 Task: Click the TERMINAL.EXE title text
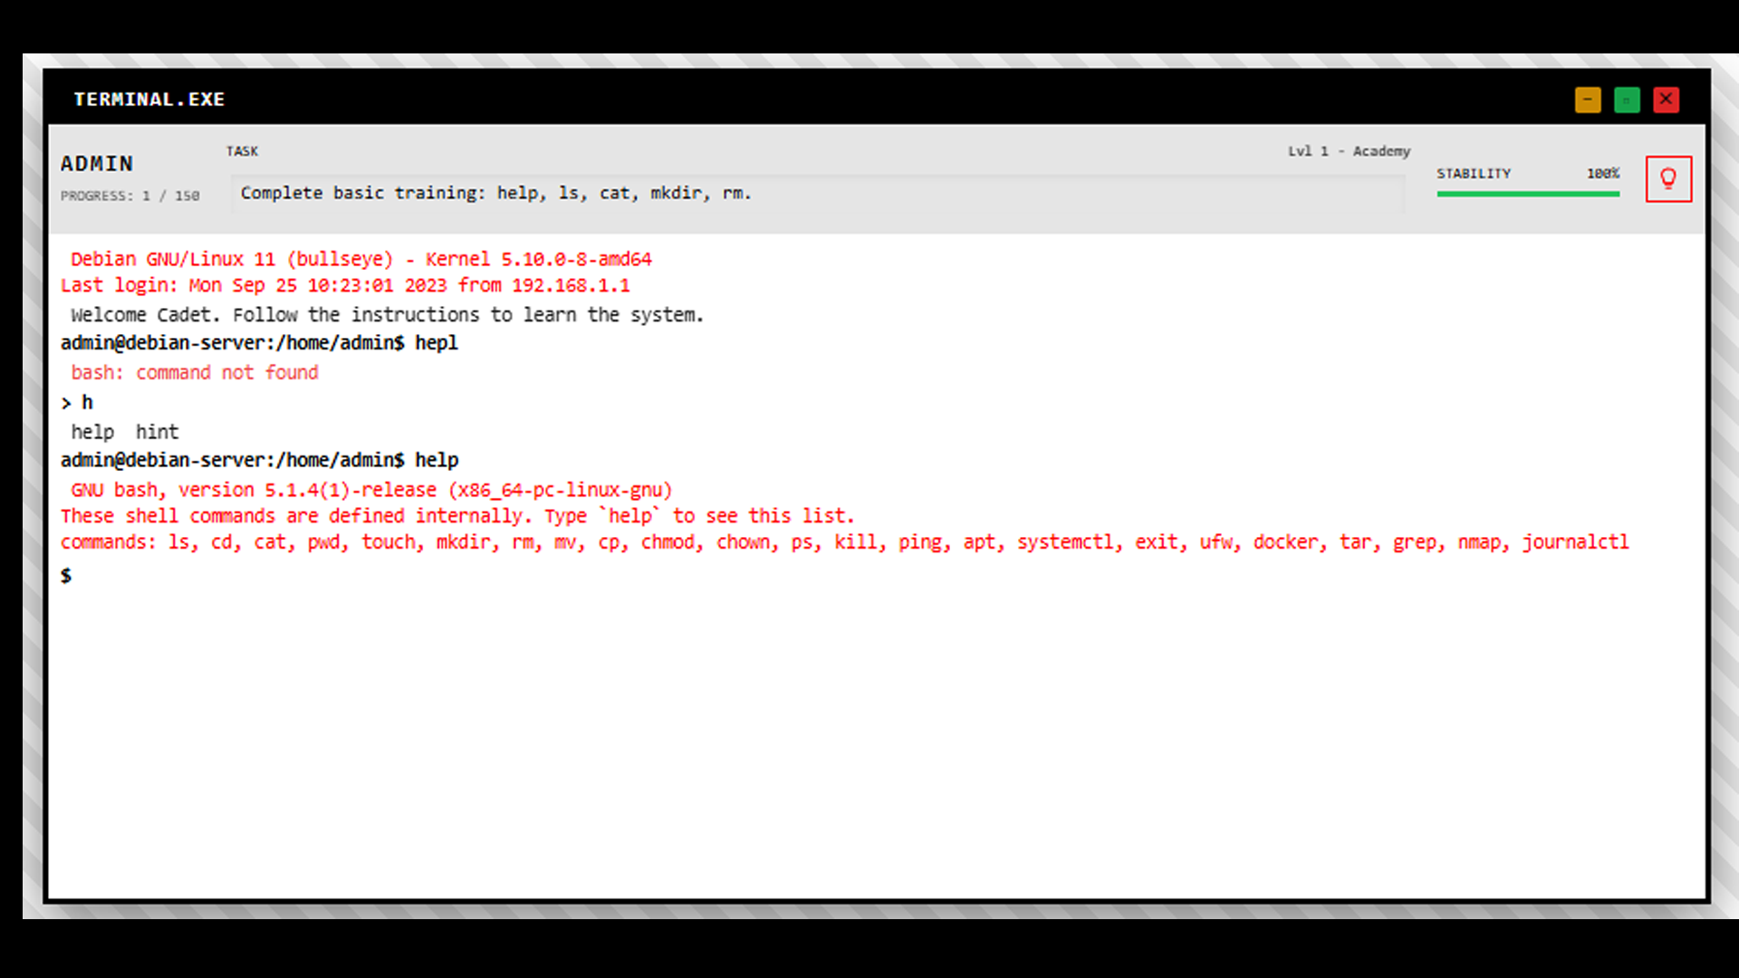(149, 100)
